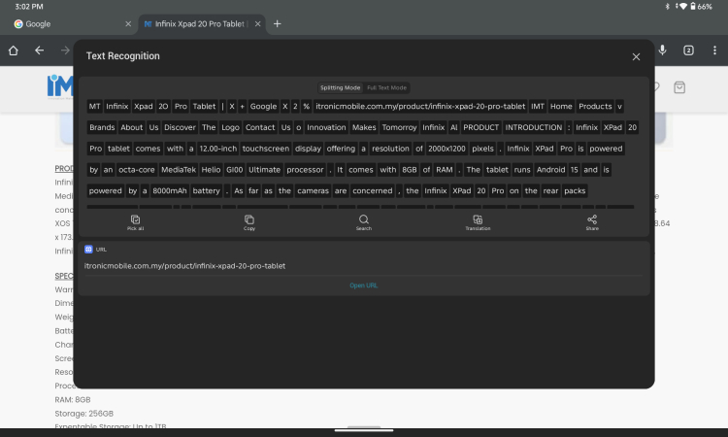Select the word chip 'display'

(x=308, y=149)
